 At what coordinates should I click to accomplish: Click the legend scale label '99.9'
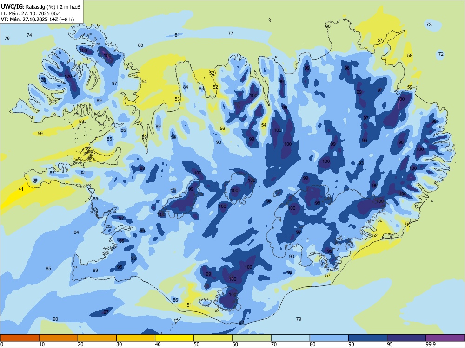(431, 344)
